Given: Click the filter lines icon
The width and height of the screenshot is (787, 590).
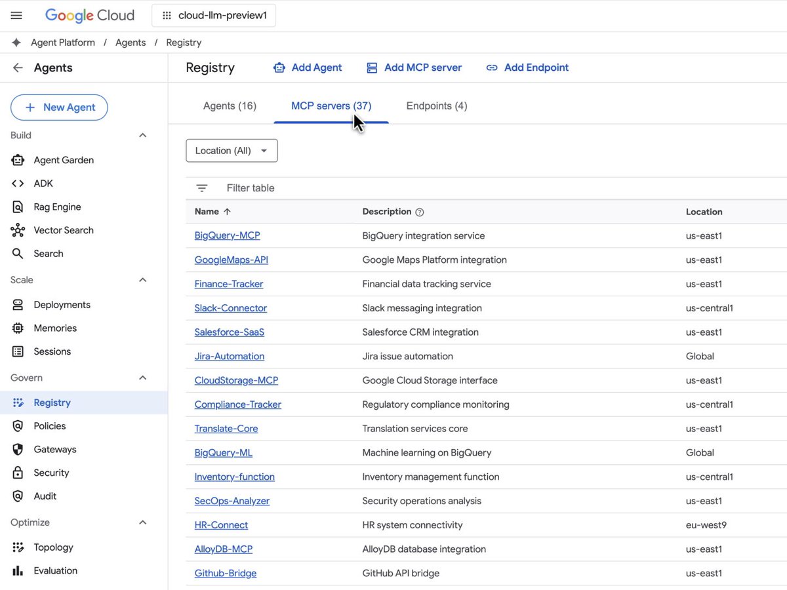Looking at the screenshot, I should pyautogui.click(x=202, y=188).
